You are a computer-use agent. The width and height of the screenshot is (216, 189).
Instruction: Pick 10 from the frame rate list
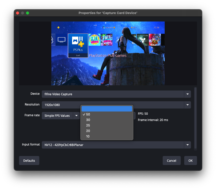coord(107,136)
